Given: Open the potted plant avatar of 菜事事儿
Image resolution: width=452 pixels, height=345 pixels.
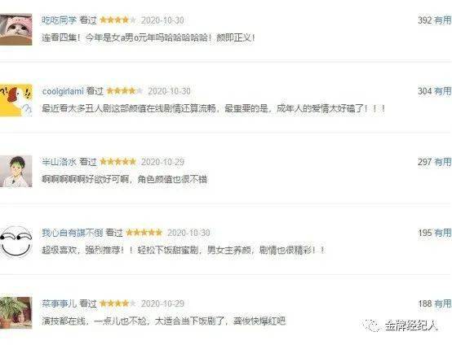Looking at the screenshot, I should tap(16, 312).
